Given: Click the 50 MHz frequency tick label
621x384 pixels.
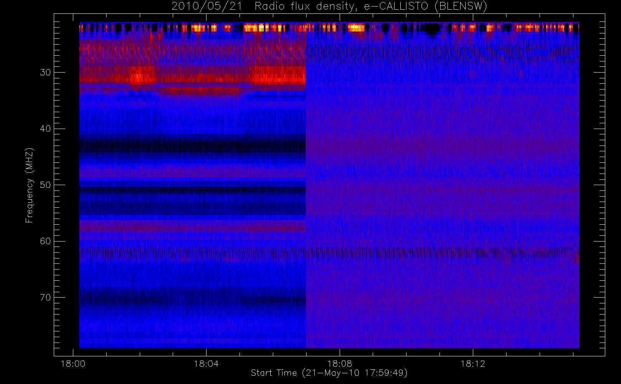Looking at the screenshot, I should [x=45, y=185].
